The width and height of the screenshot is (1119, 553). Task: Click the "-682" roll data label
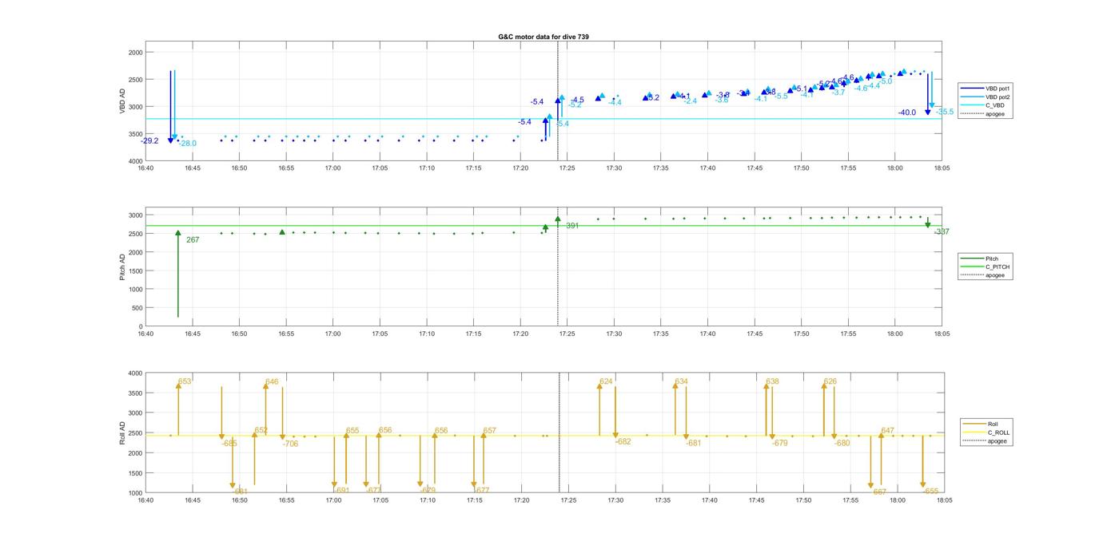(x=623, y=441)
